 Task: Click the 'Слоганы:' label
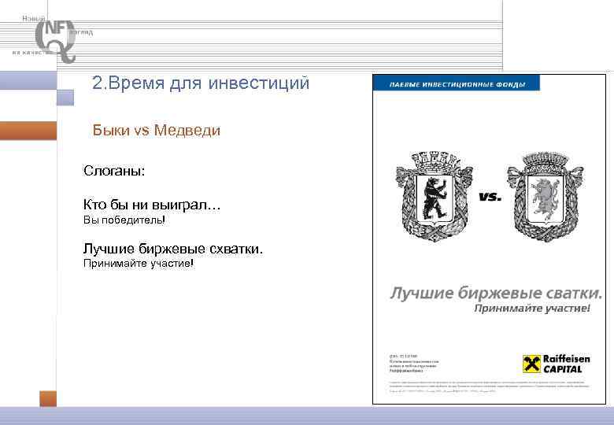[x=114, y=171]
